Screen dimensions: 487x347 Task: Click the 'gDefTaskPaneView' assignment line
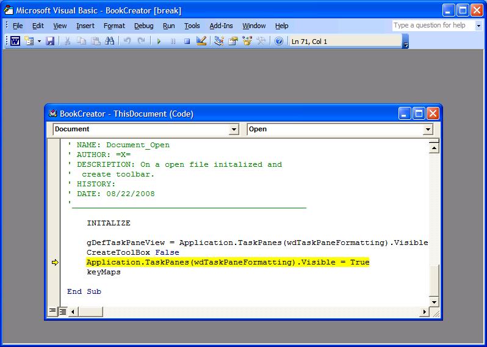tap(258, 243)
